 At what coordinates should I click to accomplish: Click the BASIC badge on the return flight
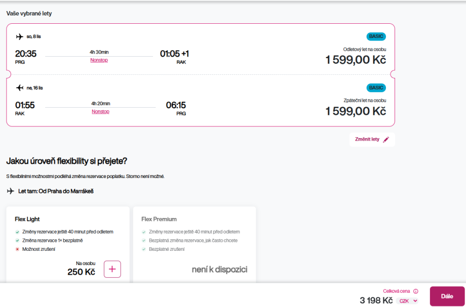pyautogui.click(x=376, y=87)
